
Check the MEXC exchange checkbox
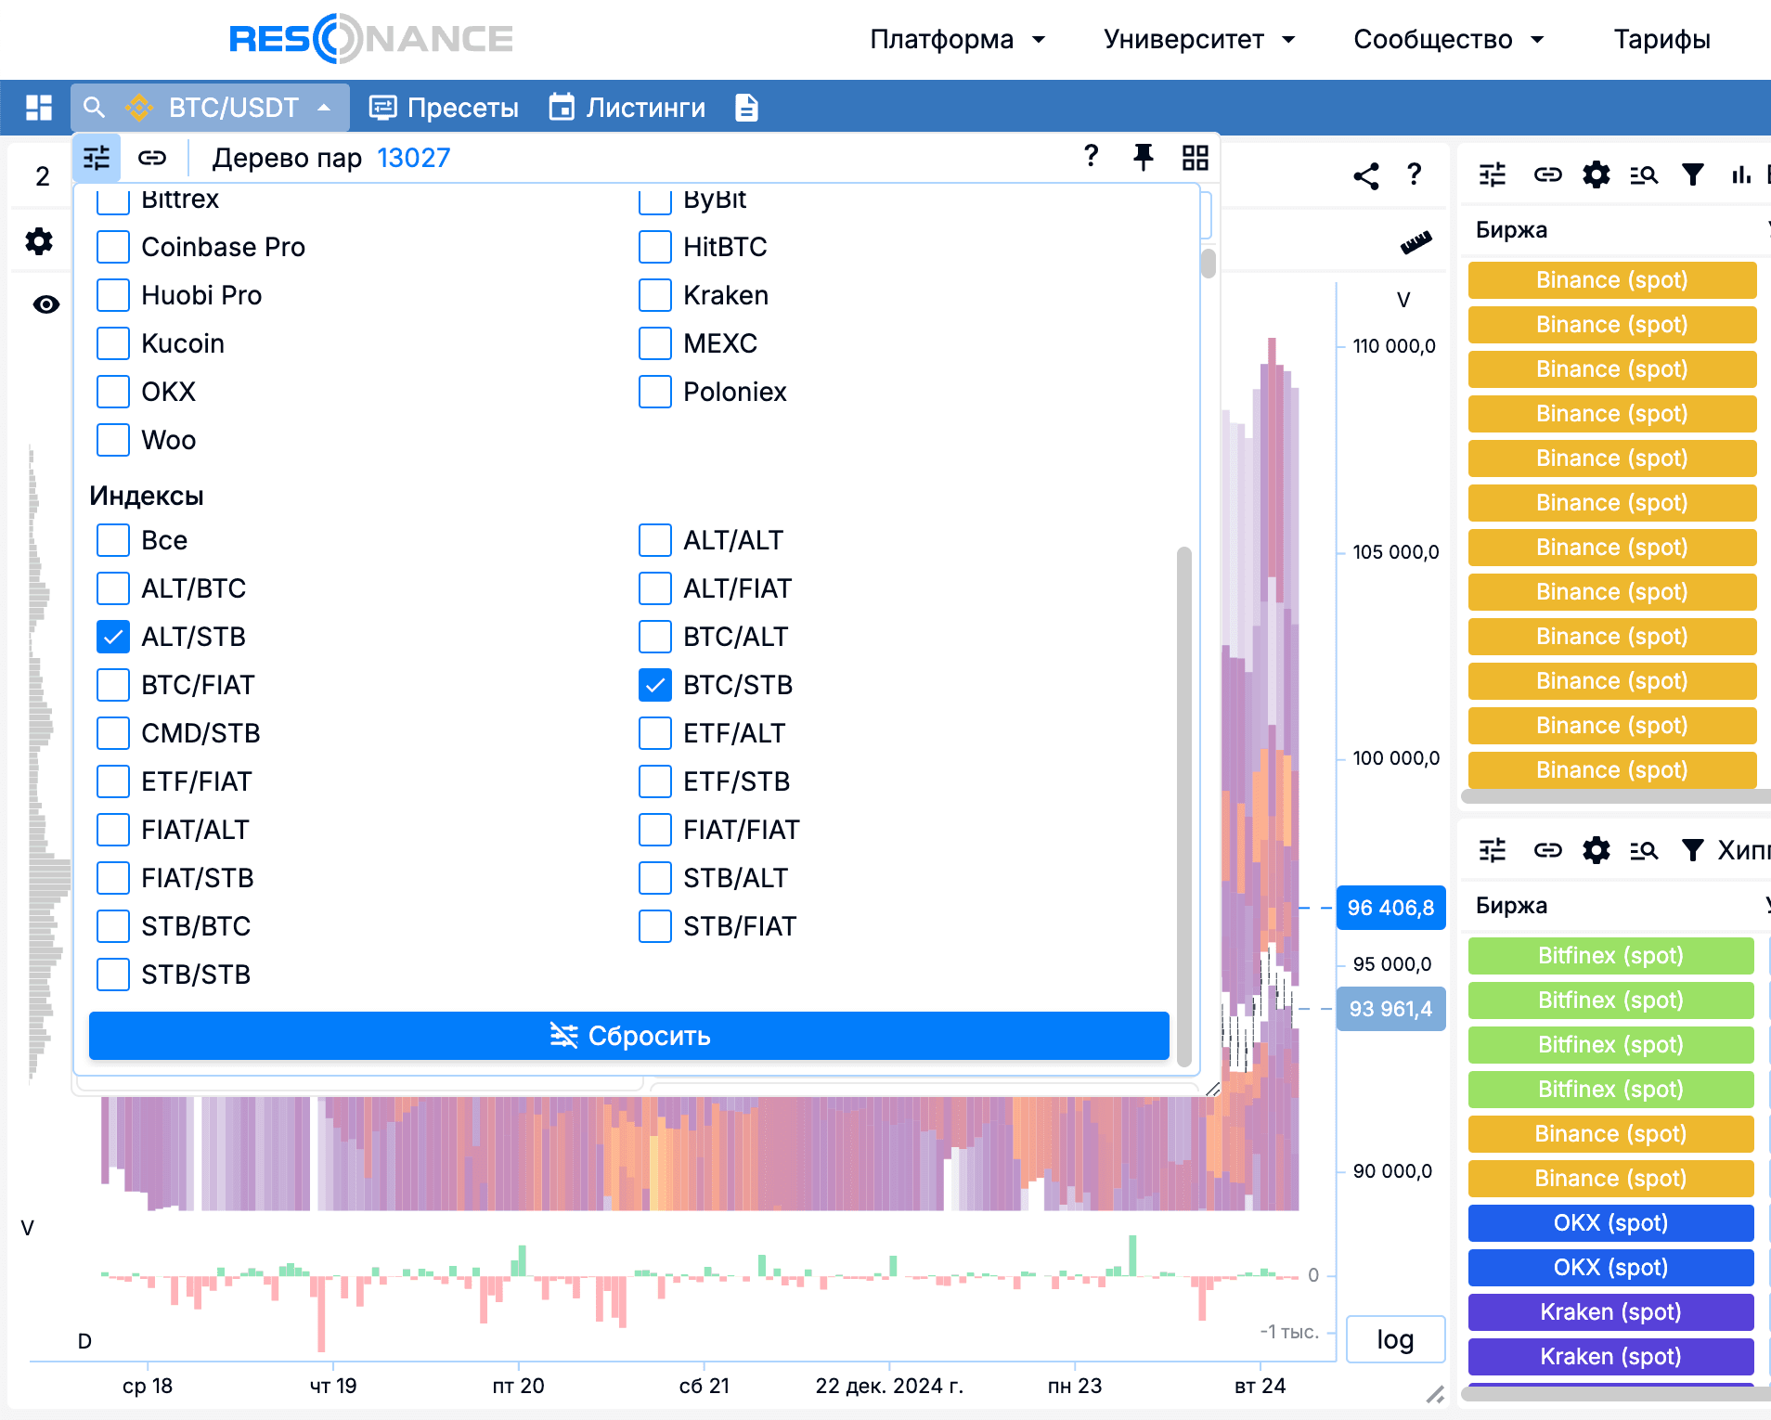point(655,343)
